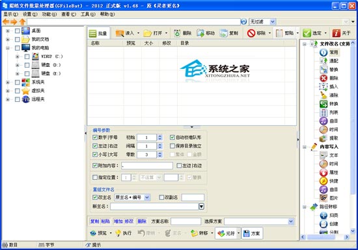Select the 清除 broom item
The width and height of the screenshot is (358, 250).
333,95
